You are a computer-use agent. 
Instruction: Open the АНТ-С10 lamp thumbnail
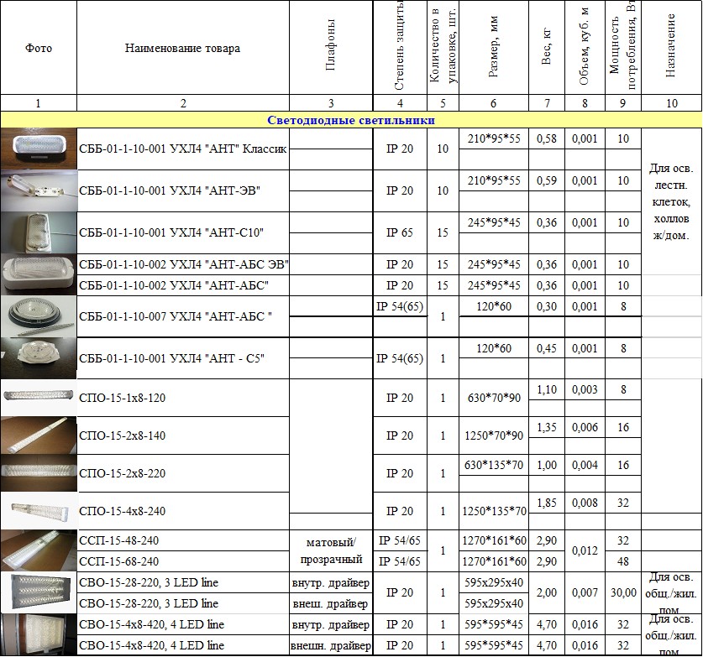click(39, 232)
